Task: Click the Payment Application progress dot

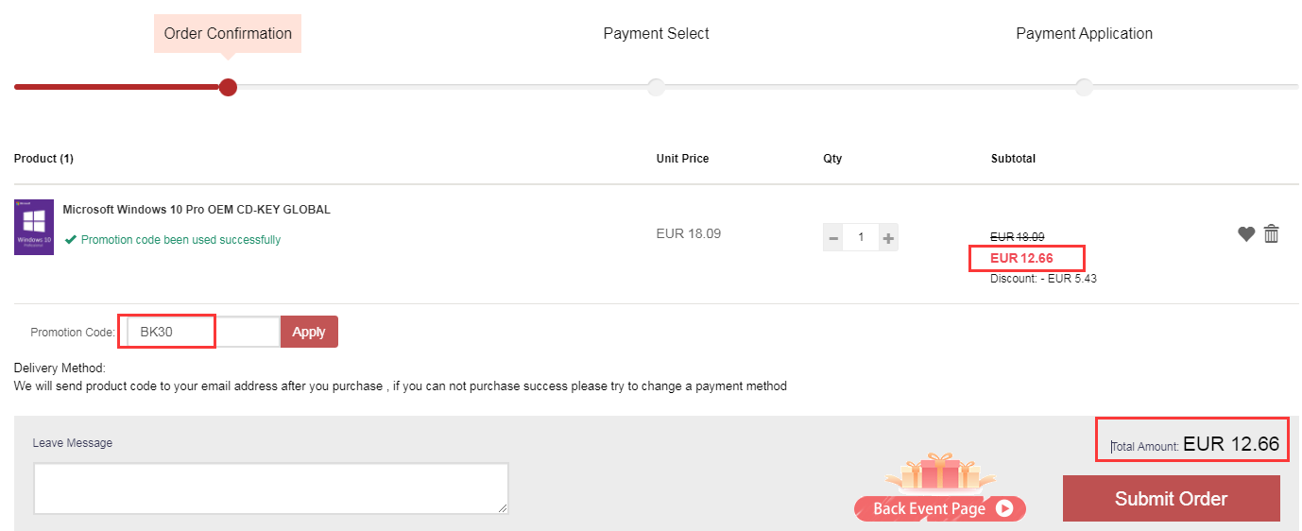Action: point(1084,87)
